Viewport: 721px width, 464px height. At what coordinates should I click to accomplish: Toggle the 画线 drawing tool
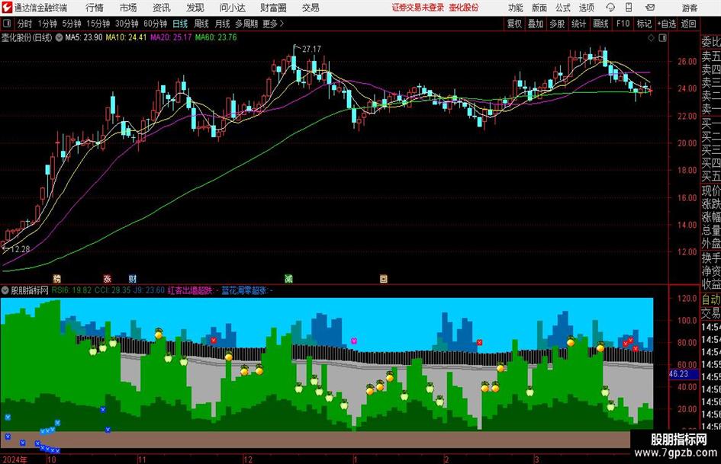tap(600, 24)
